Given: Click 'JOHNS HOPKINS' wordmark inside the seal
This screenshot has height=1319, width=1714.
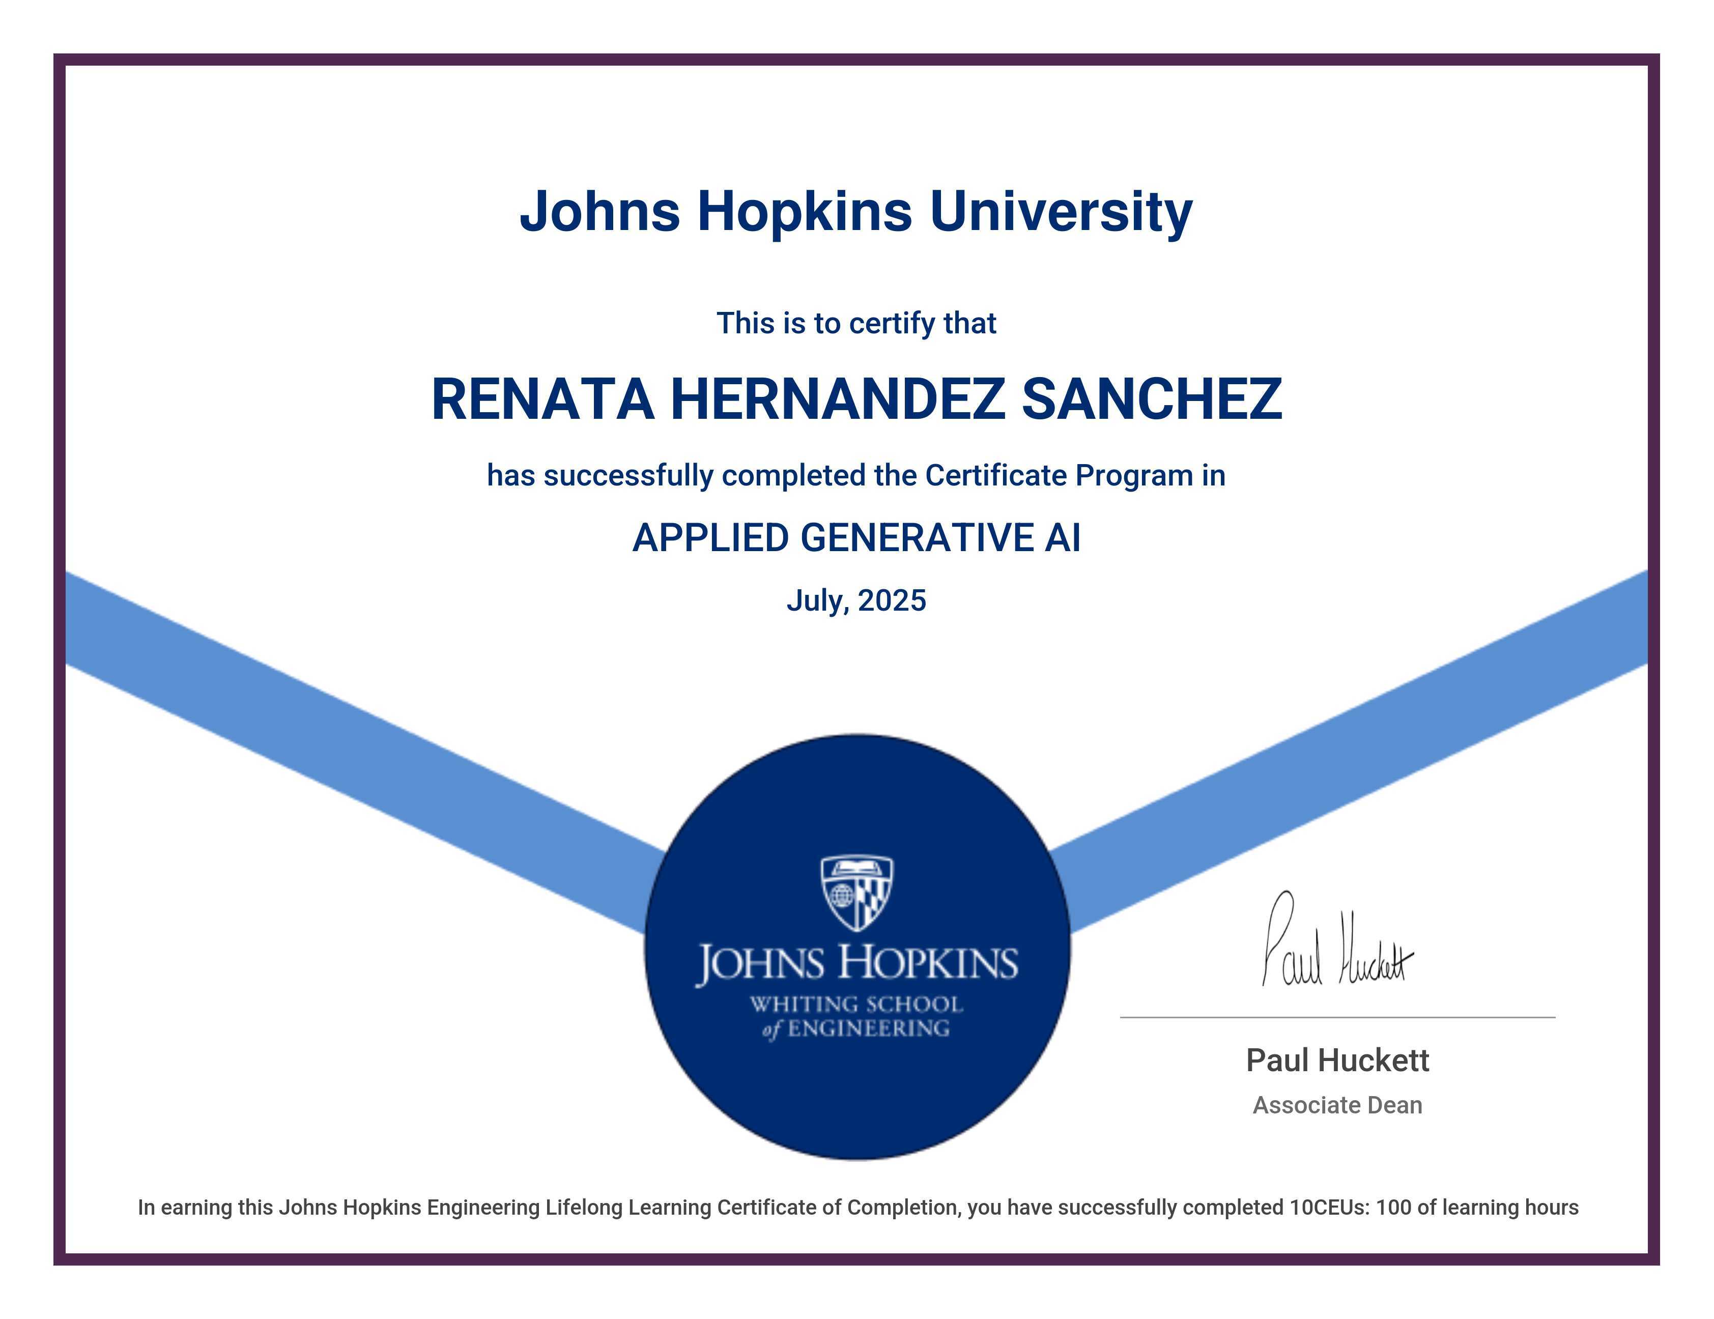Looking at the screenshot, I should [x=857, y=964].
